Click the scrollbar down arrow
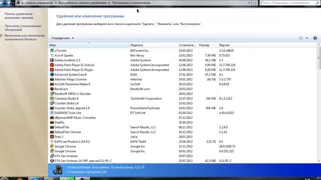This screenshot has width=321, height=180. point(319,161)
